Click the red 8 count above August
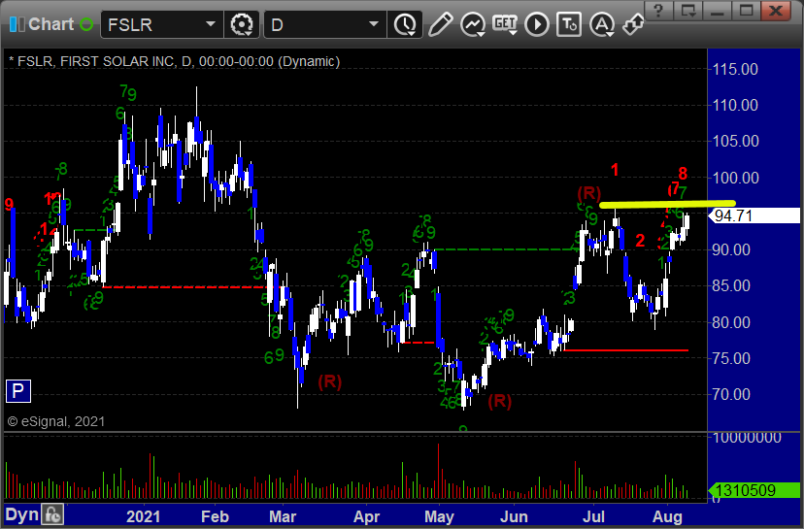The height and width of the screenshot is (529, 804). coord(683,173)
